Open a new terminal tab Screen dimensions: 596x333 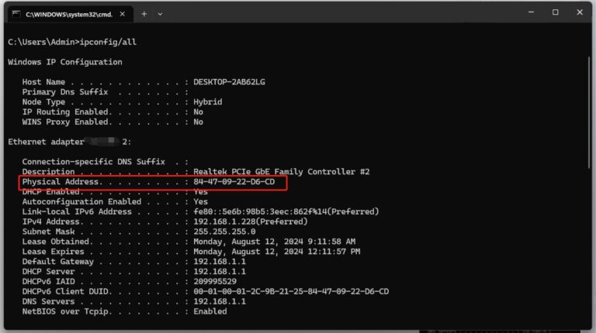tap(144, 14)
